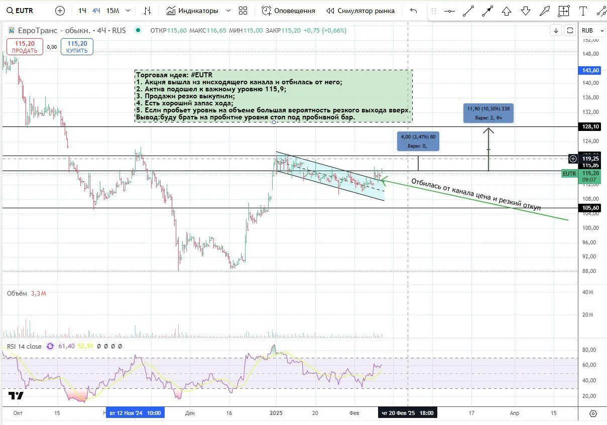Open the chart type bars icon

[x=147, y=11]
